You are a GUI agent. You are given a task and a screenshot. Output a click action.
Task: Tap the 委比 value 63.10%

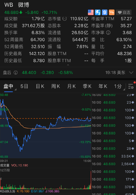[x=124, y=40]
